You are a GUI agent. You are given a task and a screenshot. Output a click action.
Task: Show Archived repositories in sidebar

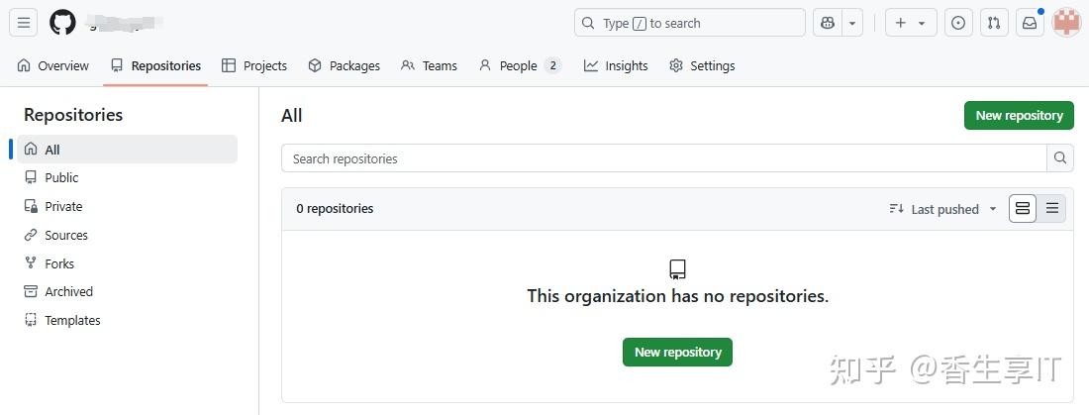[x=68, y=292]
